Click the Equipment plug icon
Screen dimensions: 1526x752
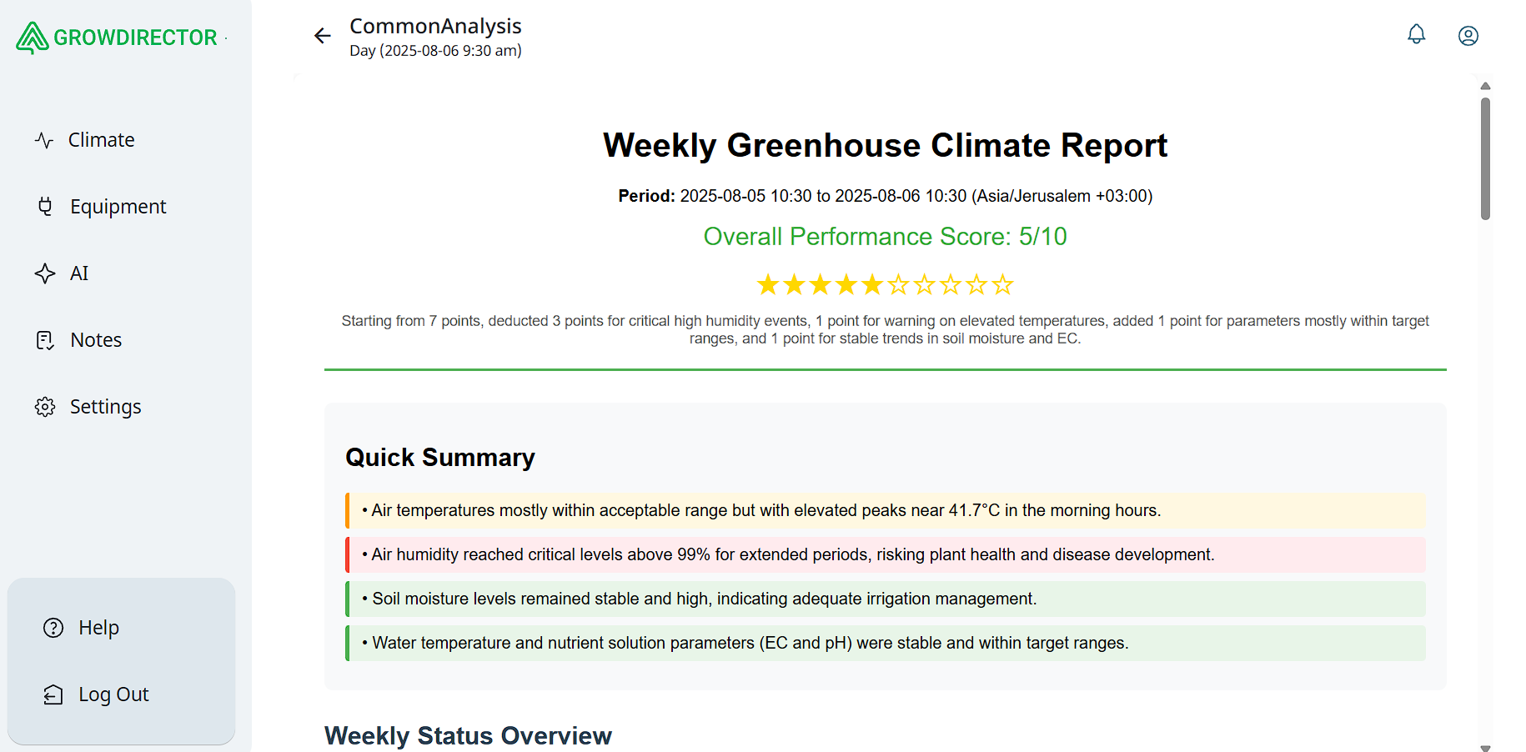[x=45, y=207]
